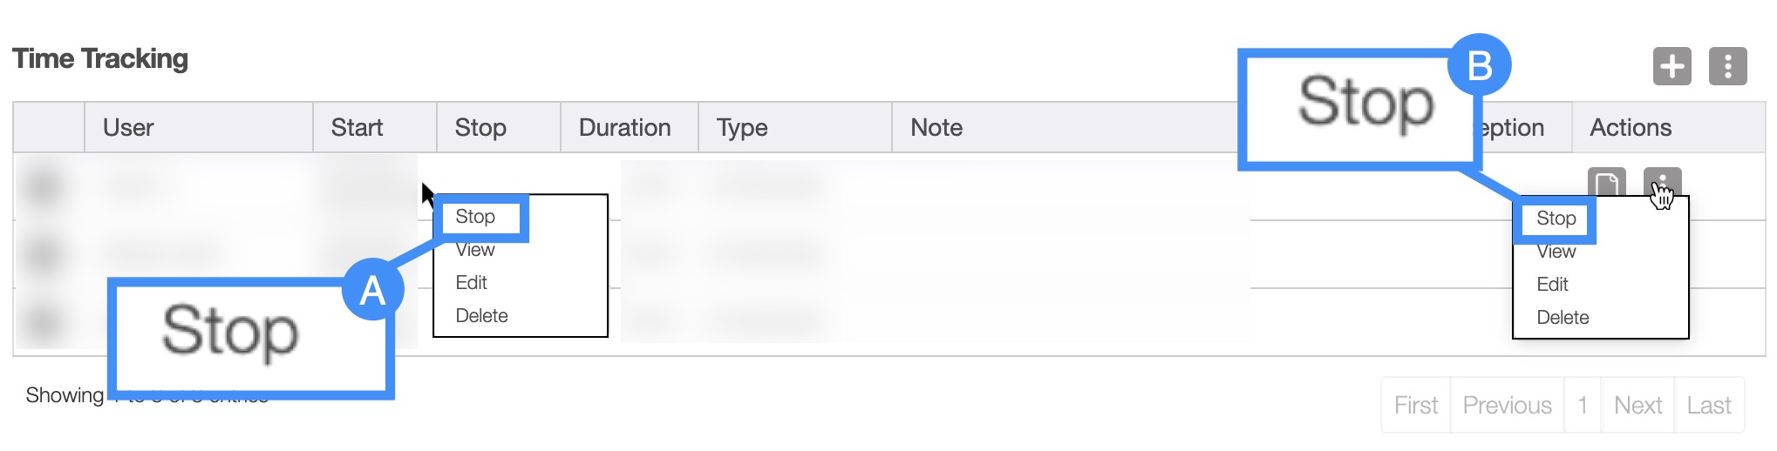Click the document icon in the first row
The image size is (1777, 451).
pos(1606,185)
